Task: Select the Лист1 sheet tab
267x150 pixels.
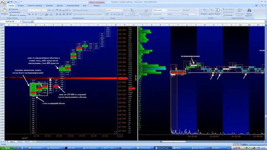Action: tap(12, 142)
